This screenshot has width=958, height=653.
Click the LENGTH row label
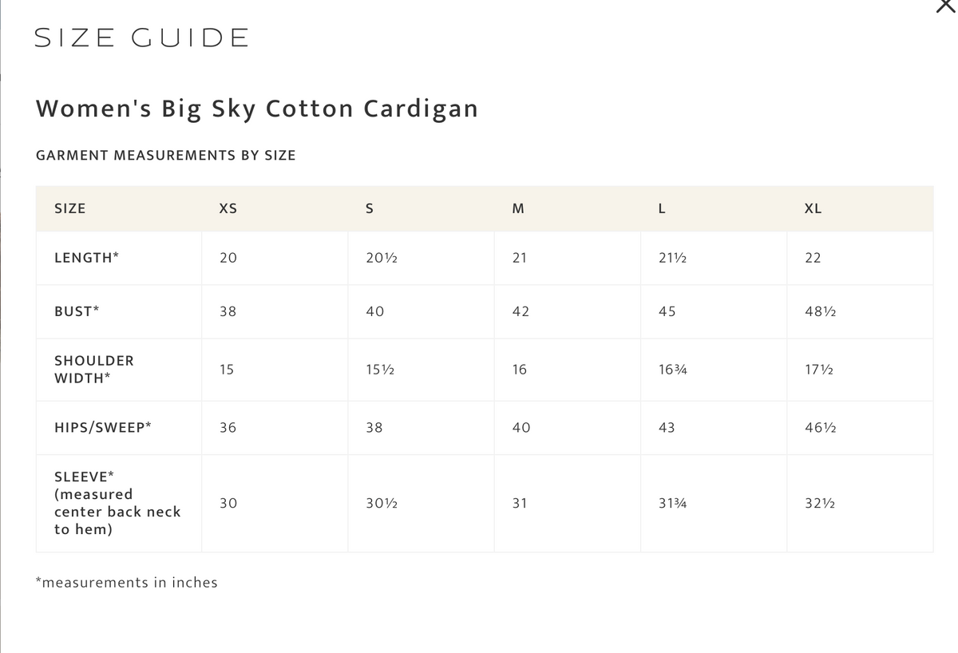pyautogui.click(x=85, y=258)
